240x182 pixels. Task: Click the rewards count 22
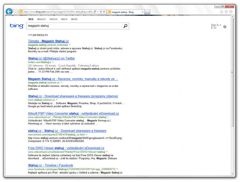[x=214, y=28]
